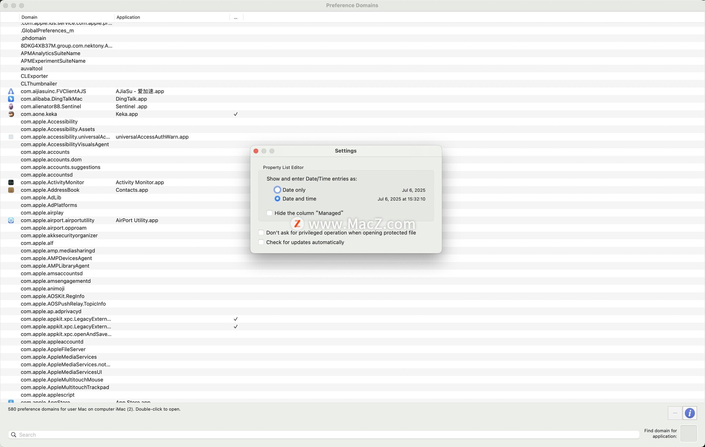Select com.apple.amsaccountsd row
The image size is (705, 447).
pos(352,274)
